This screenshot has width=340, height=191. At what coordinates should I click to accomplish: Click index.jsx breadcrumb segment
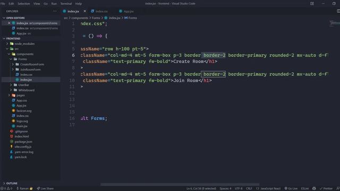[114, 18]
